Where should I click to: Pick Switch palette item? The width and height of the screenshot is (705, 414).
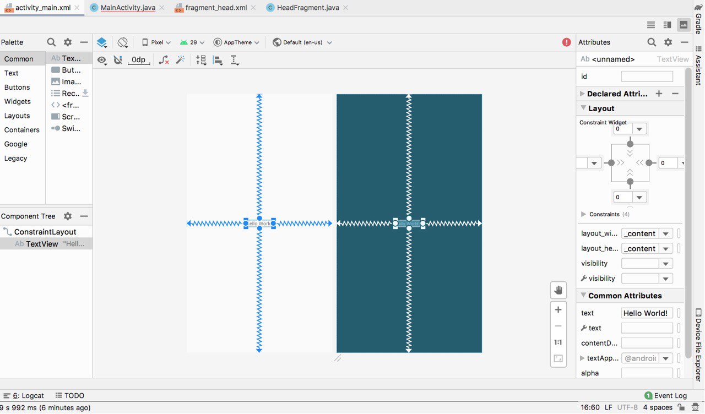click(x=69, y=128)
